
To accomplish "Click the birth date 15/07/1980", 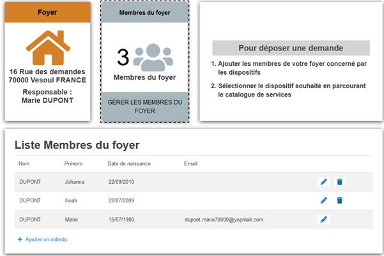I will 121,220.
